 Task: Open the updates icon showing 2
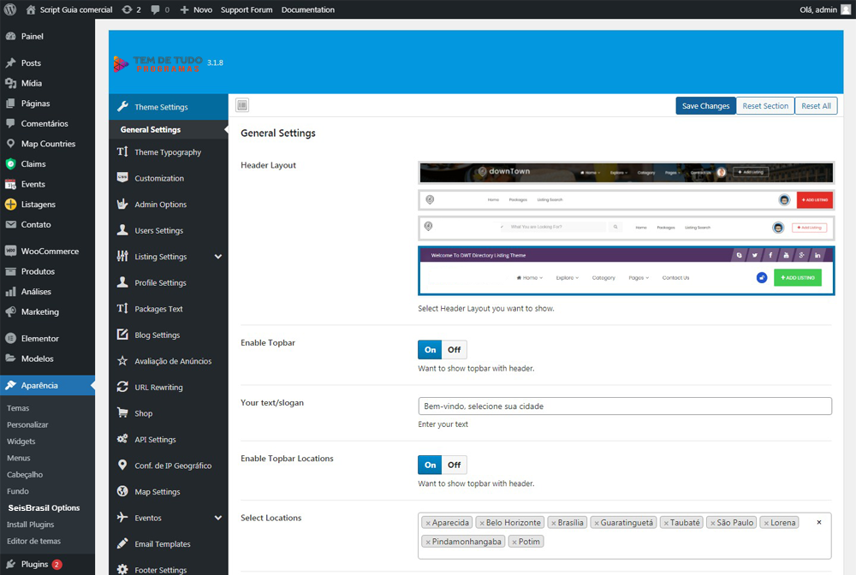(x=128, y=9)
